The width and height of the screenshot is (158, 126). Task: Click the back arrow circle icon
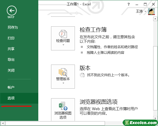click(12, 10)
